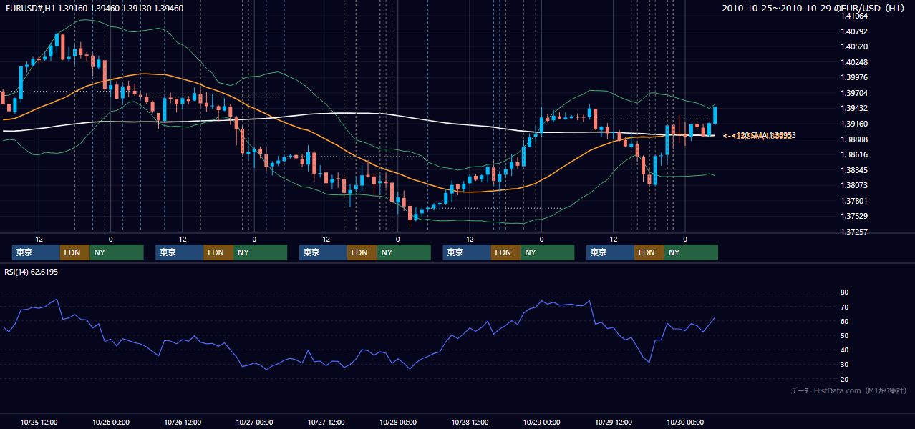The width and height of the screenshot is (915, 429).
Task: Click the RSI scale value 50
Action: (844, 335)
